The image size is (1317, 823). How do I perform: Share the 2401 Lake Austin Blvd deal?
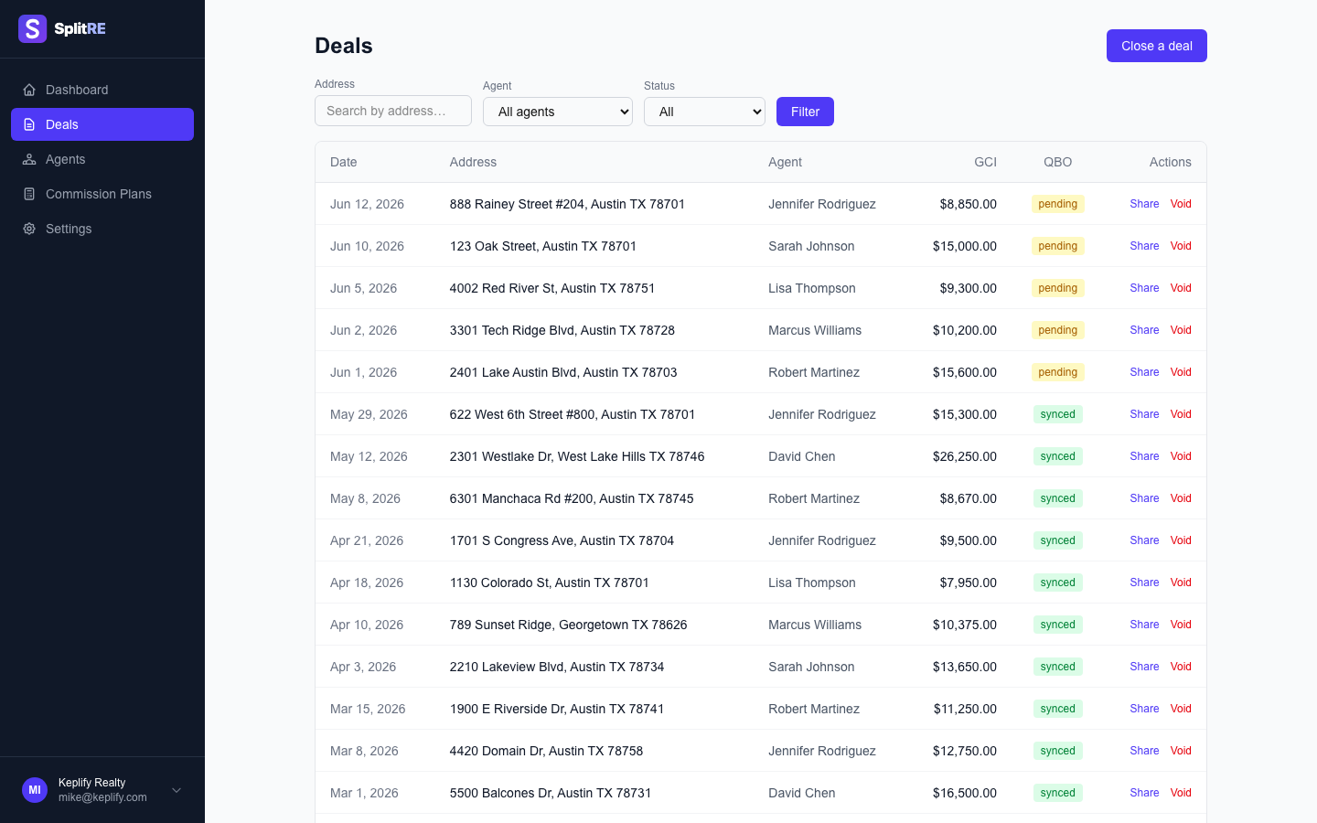(1144, 372)
